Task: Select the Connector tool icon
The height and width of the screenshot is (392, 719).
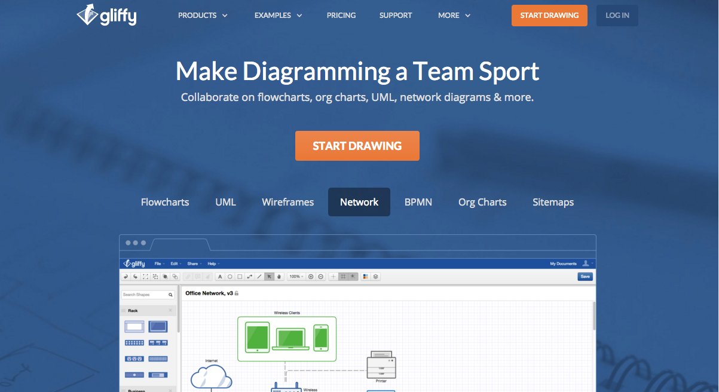Action: (x=249, y=277)
